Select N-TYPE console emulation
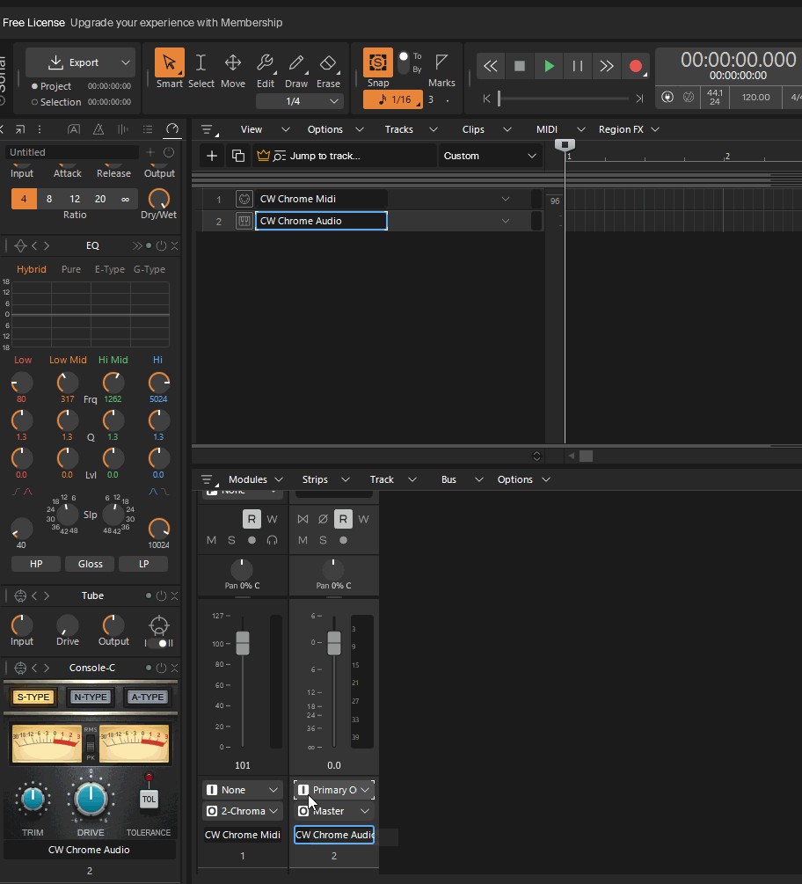Image resolution: width=802 pixels, height=884 pixels. click(x=91, y=697)
